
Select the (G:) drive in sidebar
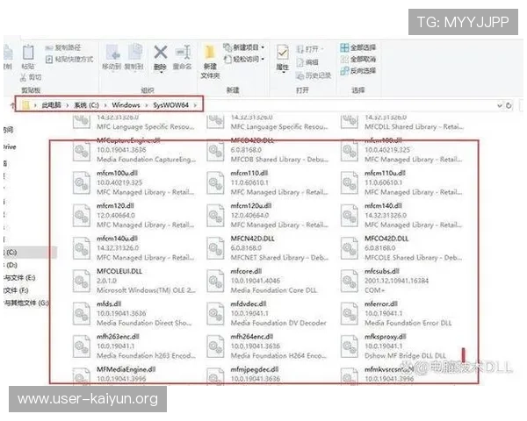[x=26, y=303]
